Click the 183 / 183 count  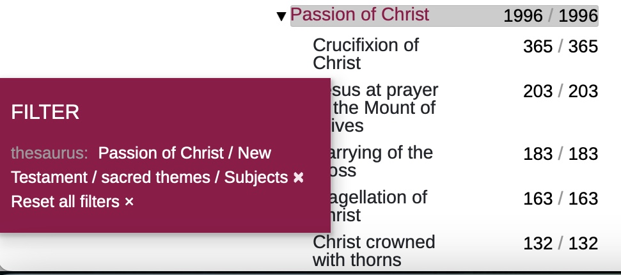click(x=560, y=154)
